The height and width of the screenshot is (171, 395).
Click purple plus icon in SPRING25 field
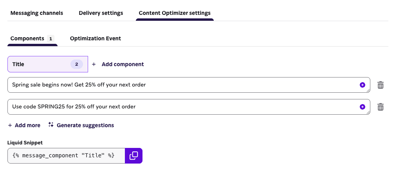click(x=362, y=107)
